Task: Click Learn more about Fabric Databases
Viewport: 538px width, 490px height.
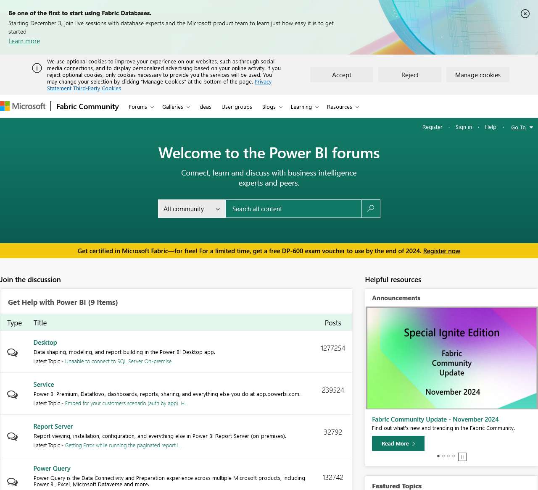Action: 24,41
